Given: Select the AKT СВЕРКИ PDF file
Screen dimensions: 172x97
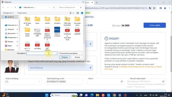Looking at the screenshot, I should (x=47, y=46).
